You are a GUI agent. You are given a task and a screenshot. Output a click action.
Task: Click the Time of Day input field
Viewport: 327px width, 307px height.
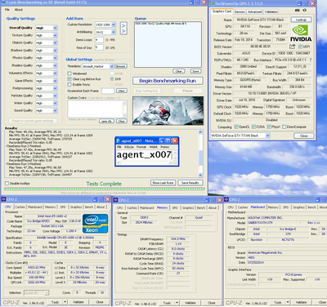(x=99, y=47)
